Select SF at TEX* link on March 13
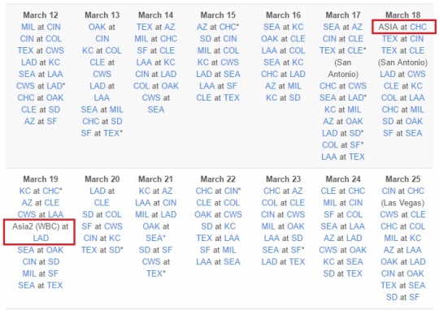The height and width of the screenshot is (310, 439). [x=102, y=133]
